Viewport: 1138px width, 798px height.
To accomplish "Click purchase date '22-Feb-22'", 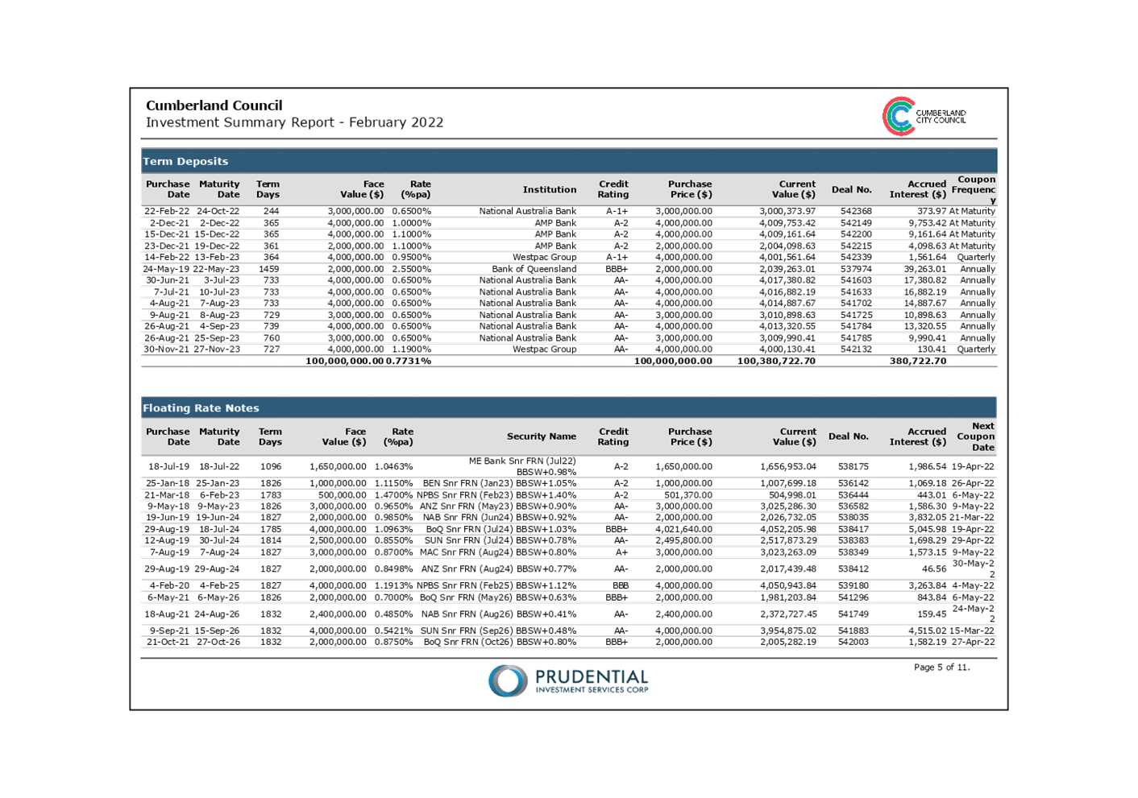I will point(167,211).
